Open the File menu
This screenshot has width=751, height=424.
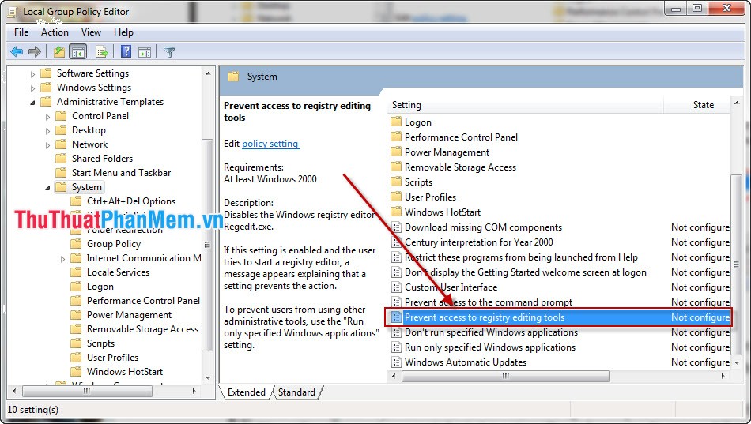21,32
